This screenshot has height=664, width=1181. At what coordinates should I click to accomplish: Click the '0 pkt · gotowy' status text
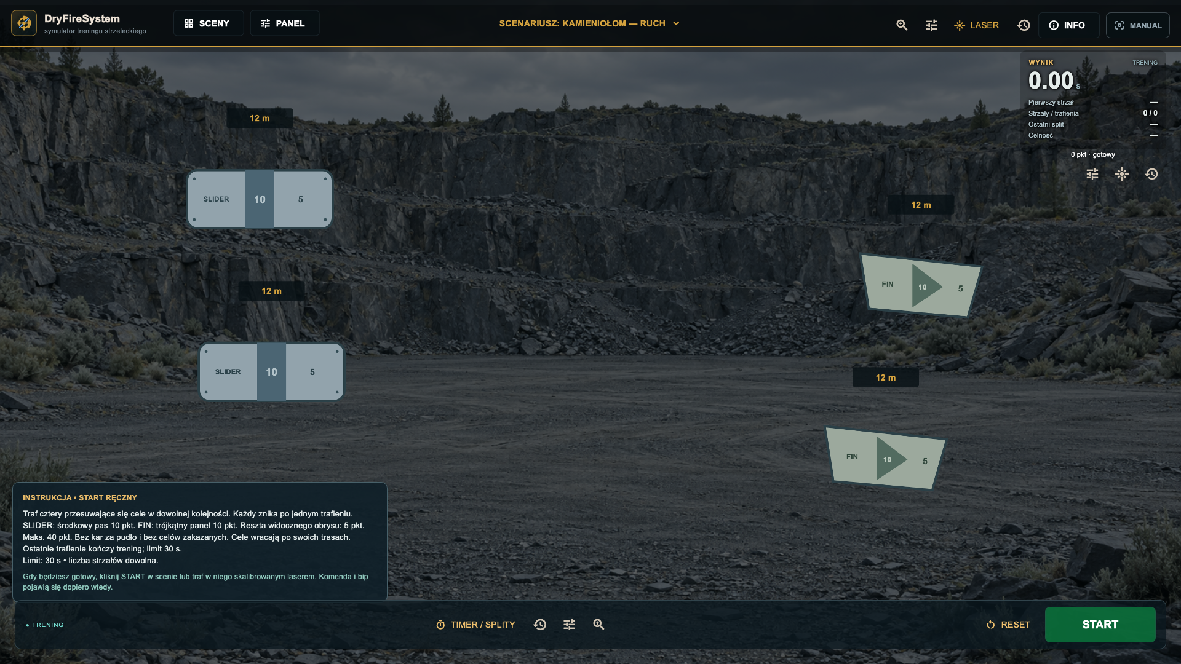(x=1092, y=154)
